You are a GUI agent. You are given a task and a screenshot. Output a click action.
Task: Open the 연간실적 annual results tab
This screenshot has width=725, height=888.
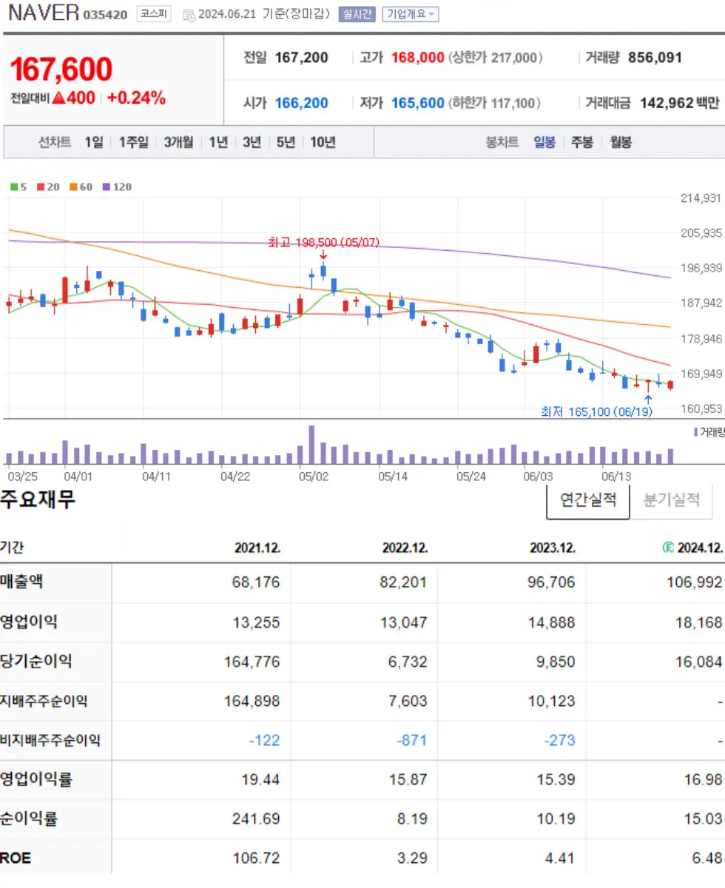pos(588,499)
